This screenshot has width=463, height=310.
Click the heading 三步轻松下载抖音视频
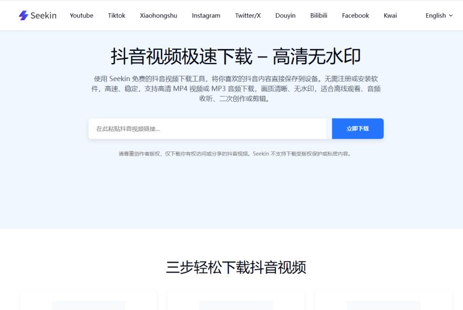[x=236, y=267]
